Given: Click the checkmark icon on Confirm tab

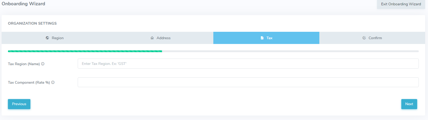Looking at the screenshot, I should [x=364, y=38].
